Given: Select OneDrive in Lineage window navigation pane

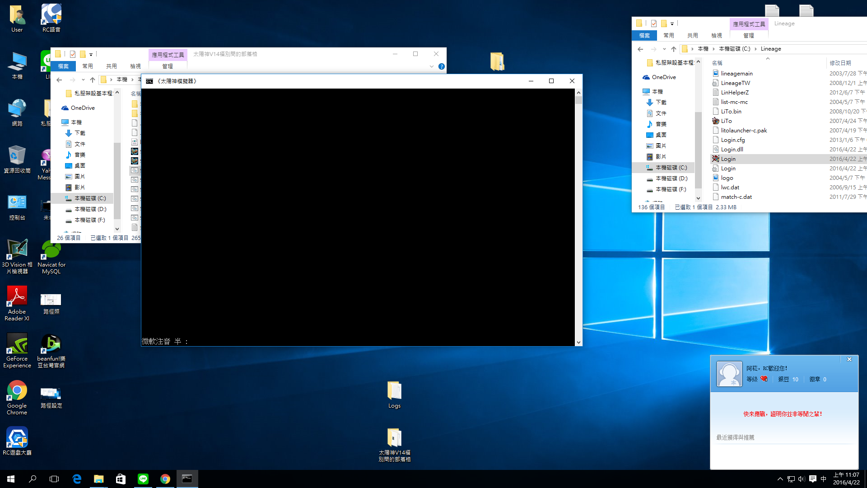Looking at the screenshot, I should point(663,77).
